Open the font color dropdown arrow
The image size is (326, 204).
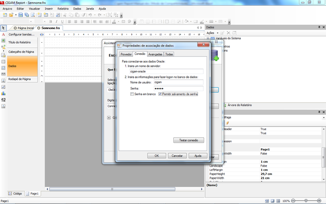pyautogui.click(x=119, y=21)
